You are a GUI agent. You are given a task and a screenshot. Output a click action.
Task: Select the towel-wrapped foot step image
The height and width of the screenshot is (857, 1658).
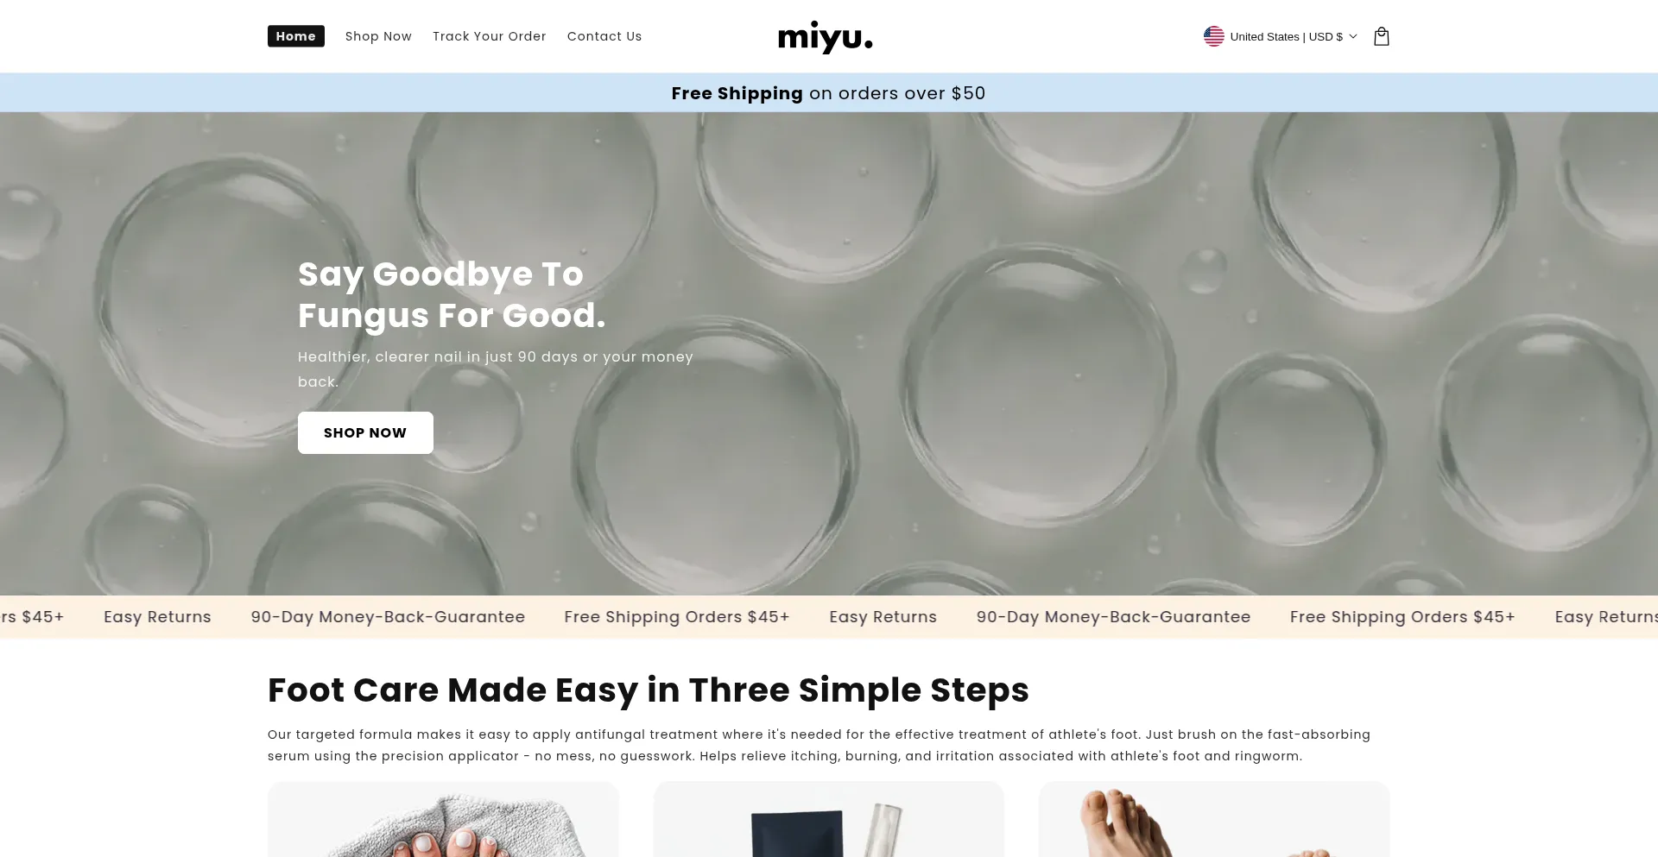tap(443, 819)
